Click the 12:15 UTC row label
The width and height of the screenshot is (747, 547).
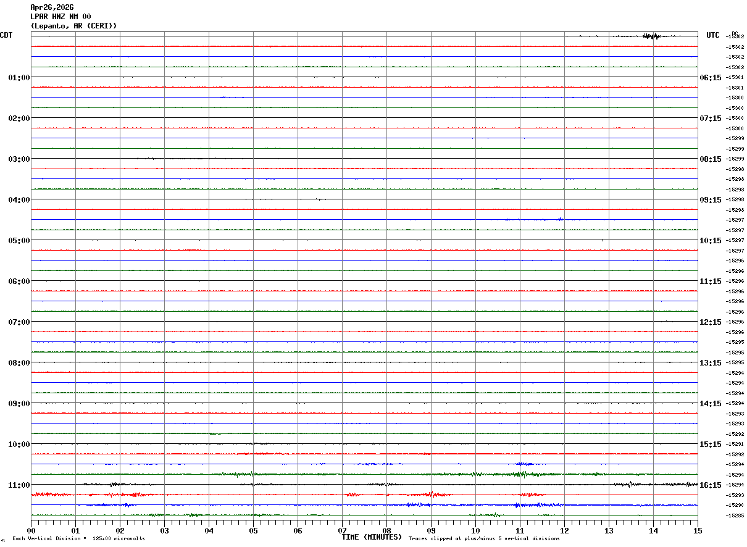710,322
